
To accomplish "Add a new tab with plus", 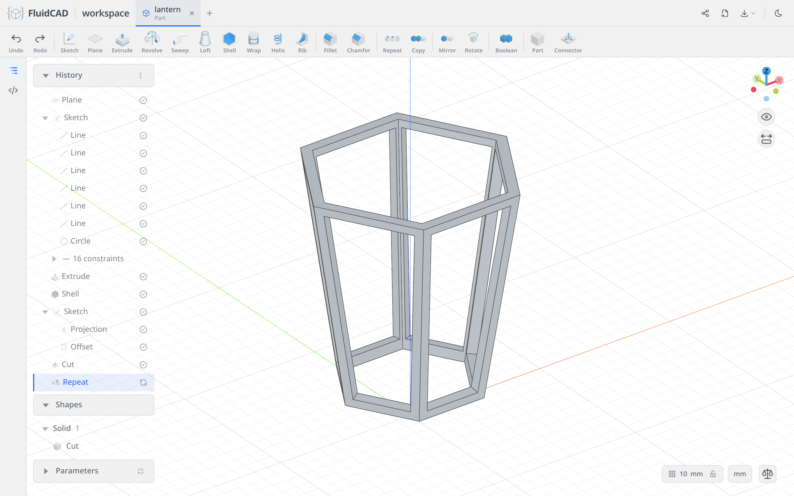I will tap(209, 13).
